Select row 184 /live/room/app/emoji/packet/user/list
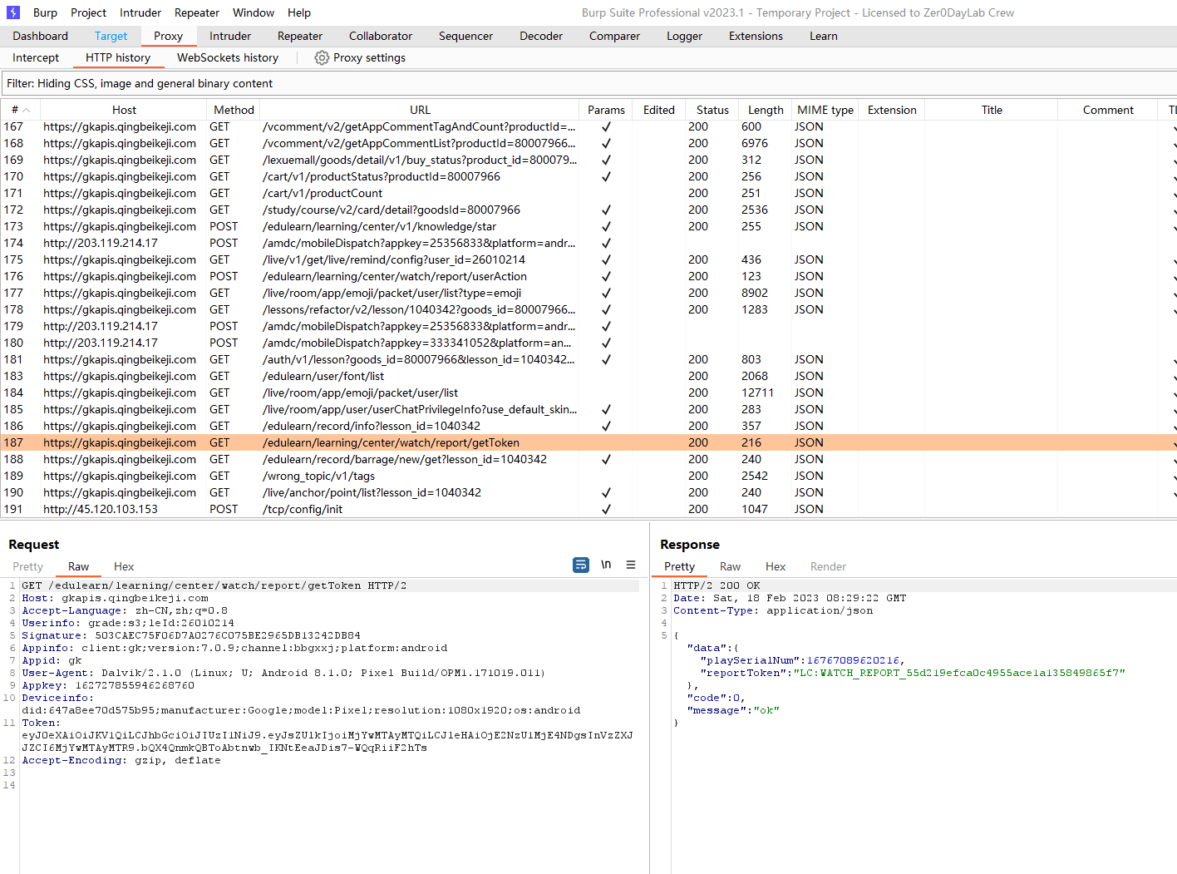 (x=588, y=393)
